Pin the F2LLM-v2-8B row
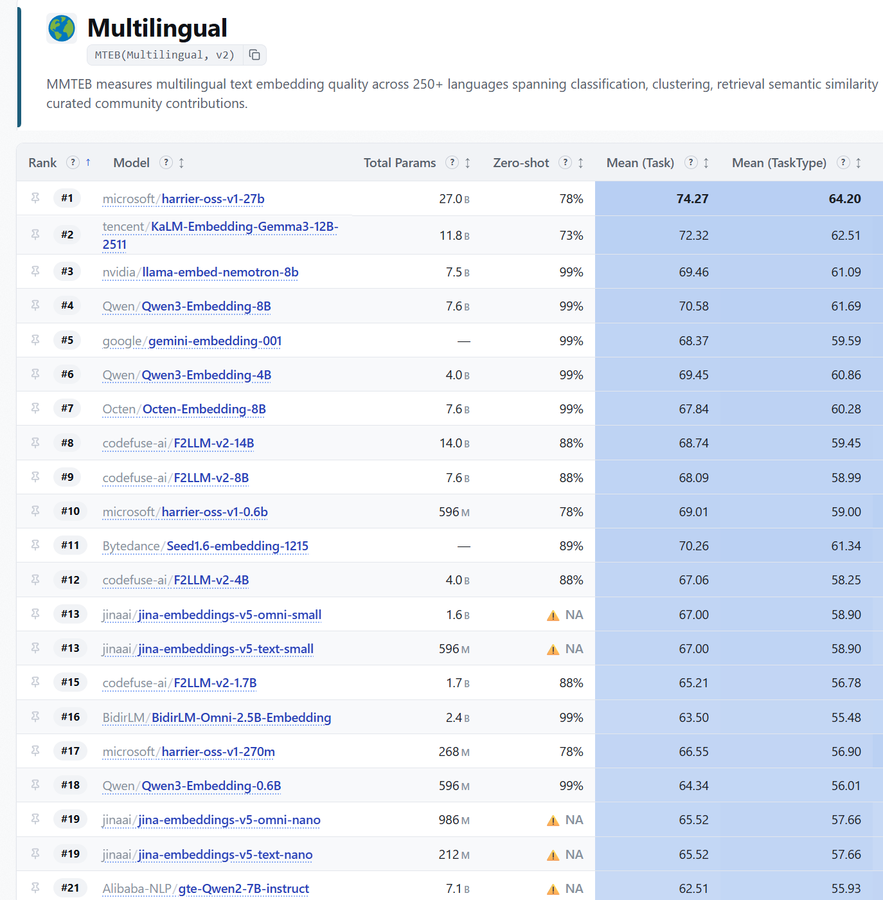The image size is (883, 900). point(35,477)
